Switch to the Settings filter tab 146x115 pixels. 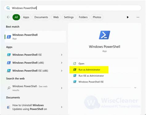coord(69,17)
